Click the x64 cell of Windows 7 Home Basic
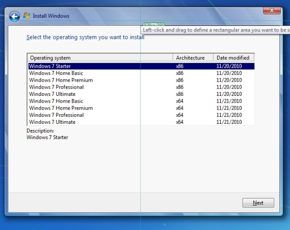This screenshot has height=230, width=290. [179, 101]
